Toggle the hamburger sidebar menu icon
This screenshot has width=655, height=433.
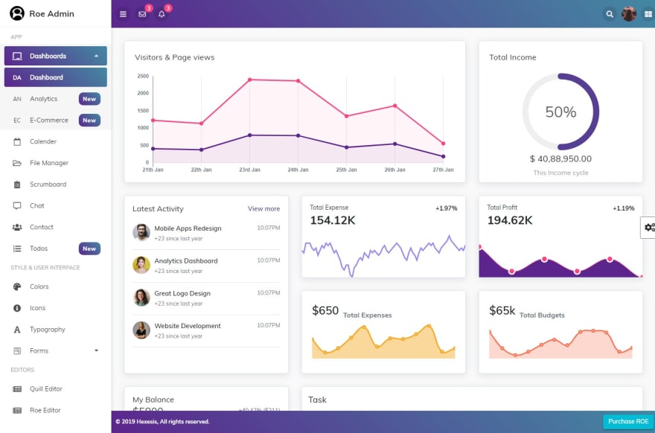[123, 14]
